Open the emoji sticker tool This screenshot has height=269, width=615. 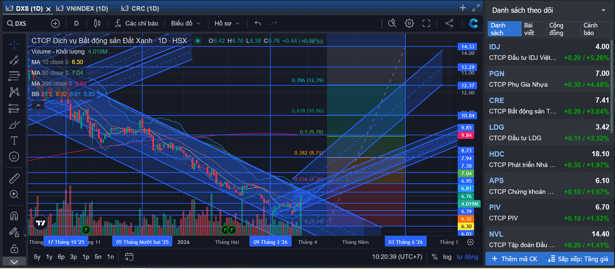click(14, 157)
